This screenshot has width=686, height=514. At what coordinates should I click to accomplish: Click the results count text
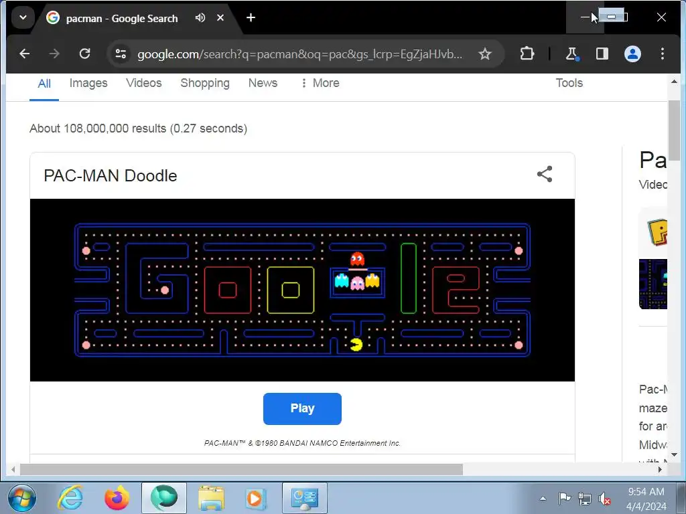(138, 128)
